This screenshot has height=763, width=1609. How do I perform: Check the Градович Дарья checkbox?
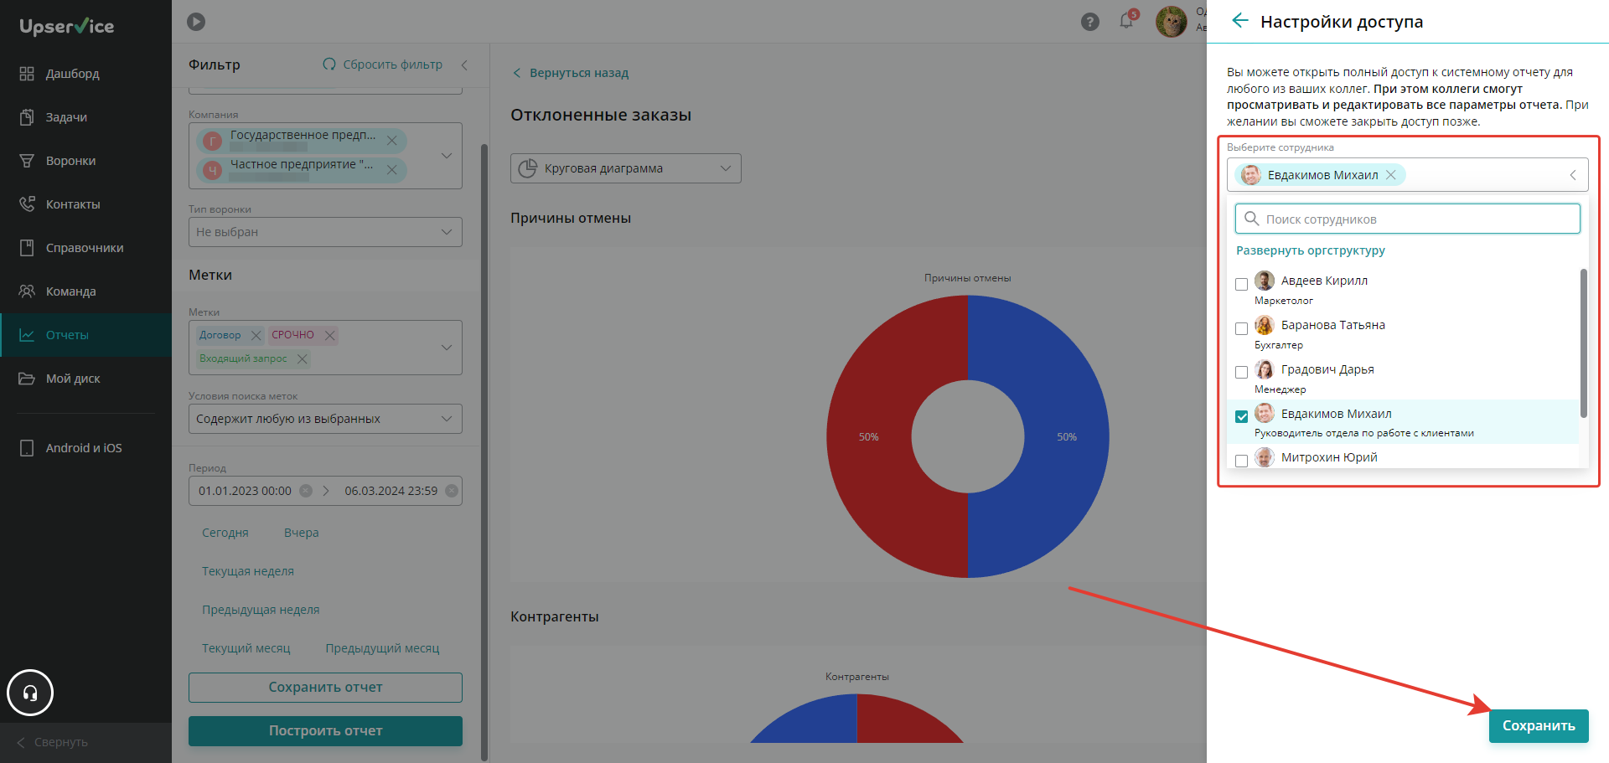(1241, 373)
